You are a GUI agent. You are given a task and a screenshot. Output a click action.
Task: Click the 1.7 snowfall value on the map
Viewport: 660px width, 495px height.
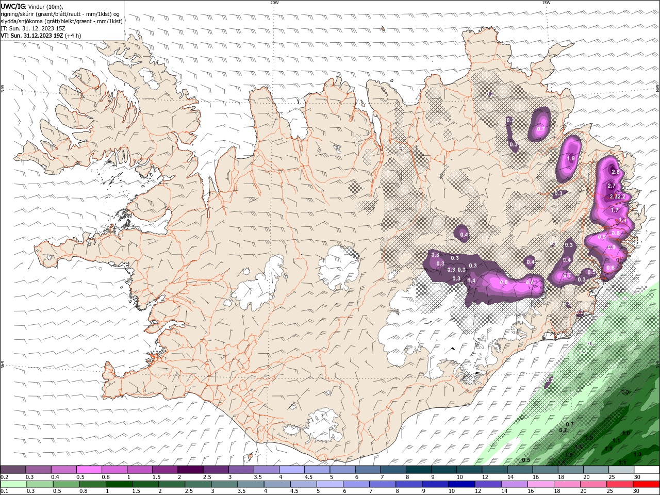(x=615, y=210)
